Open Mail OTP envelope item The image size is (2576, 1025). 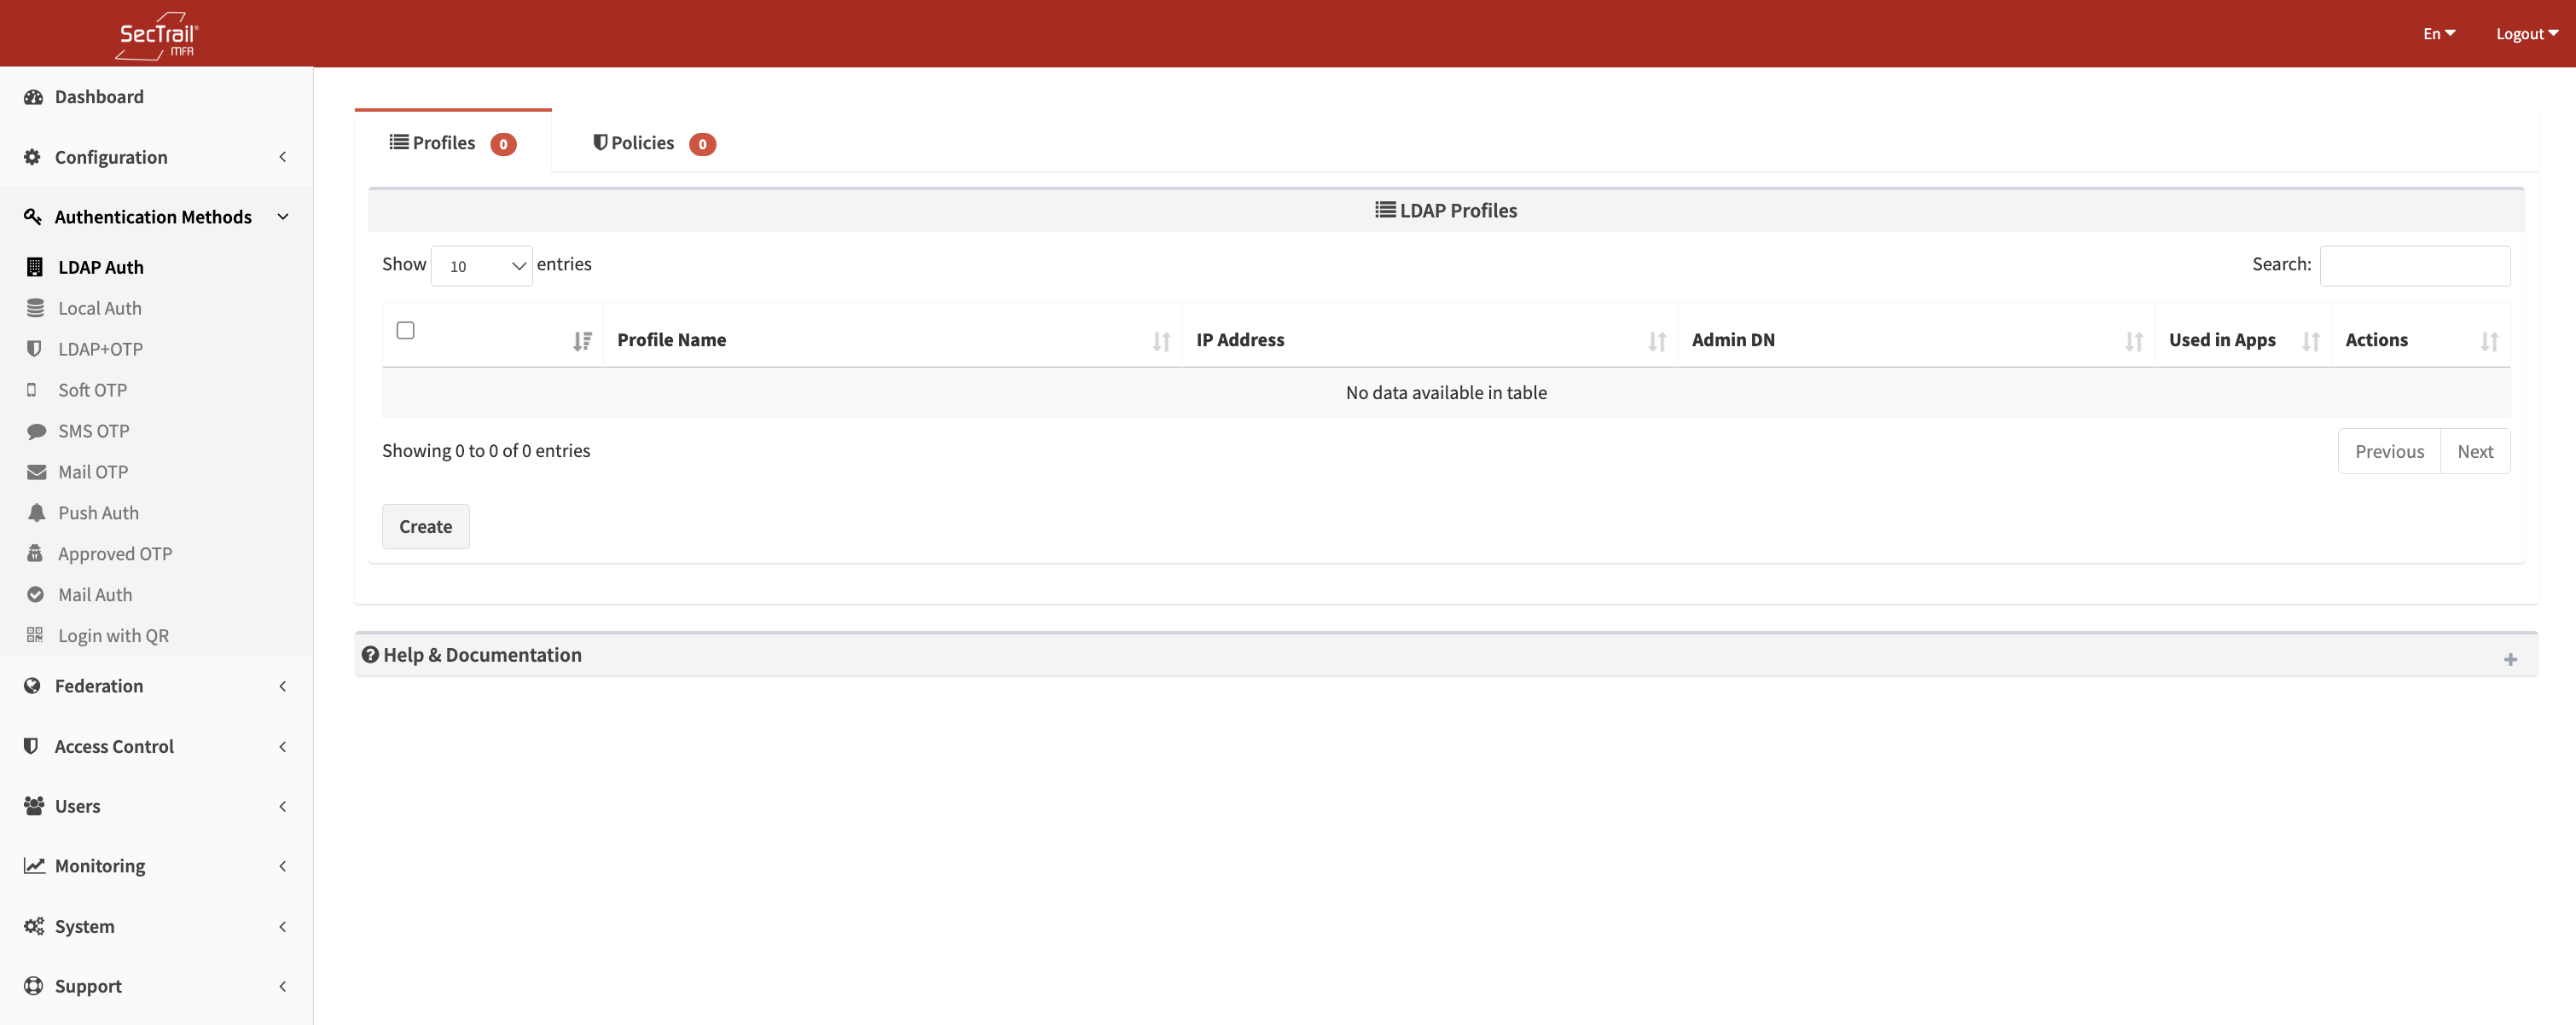click(92, 472)
